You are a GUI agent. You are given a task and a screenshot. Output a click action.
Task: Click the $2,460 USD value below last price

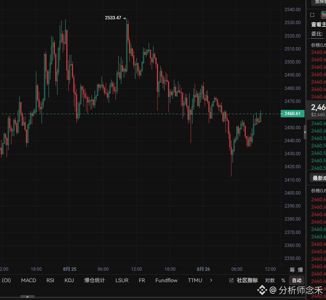(318, 115)
